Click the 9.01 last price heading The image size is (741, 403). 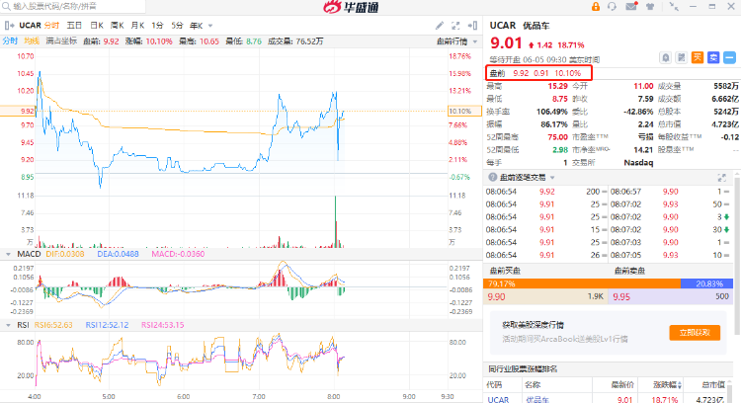tap(506, 43)
